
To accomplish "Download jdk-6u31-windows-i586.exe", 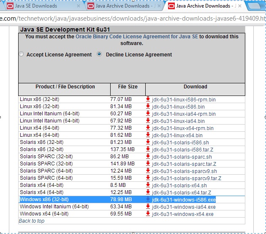I will point(184,199).
